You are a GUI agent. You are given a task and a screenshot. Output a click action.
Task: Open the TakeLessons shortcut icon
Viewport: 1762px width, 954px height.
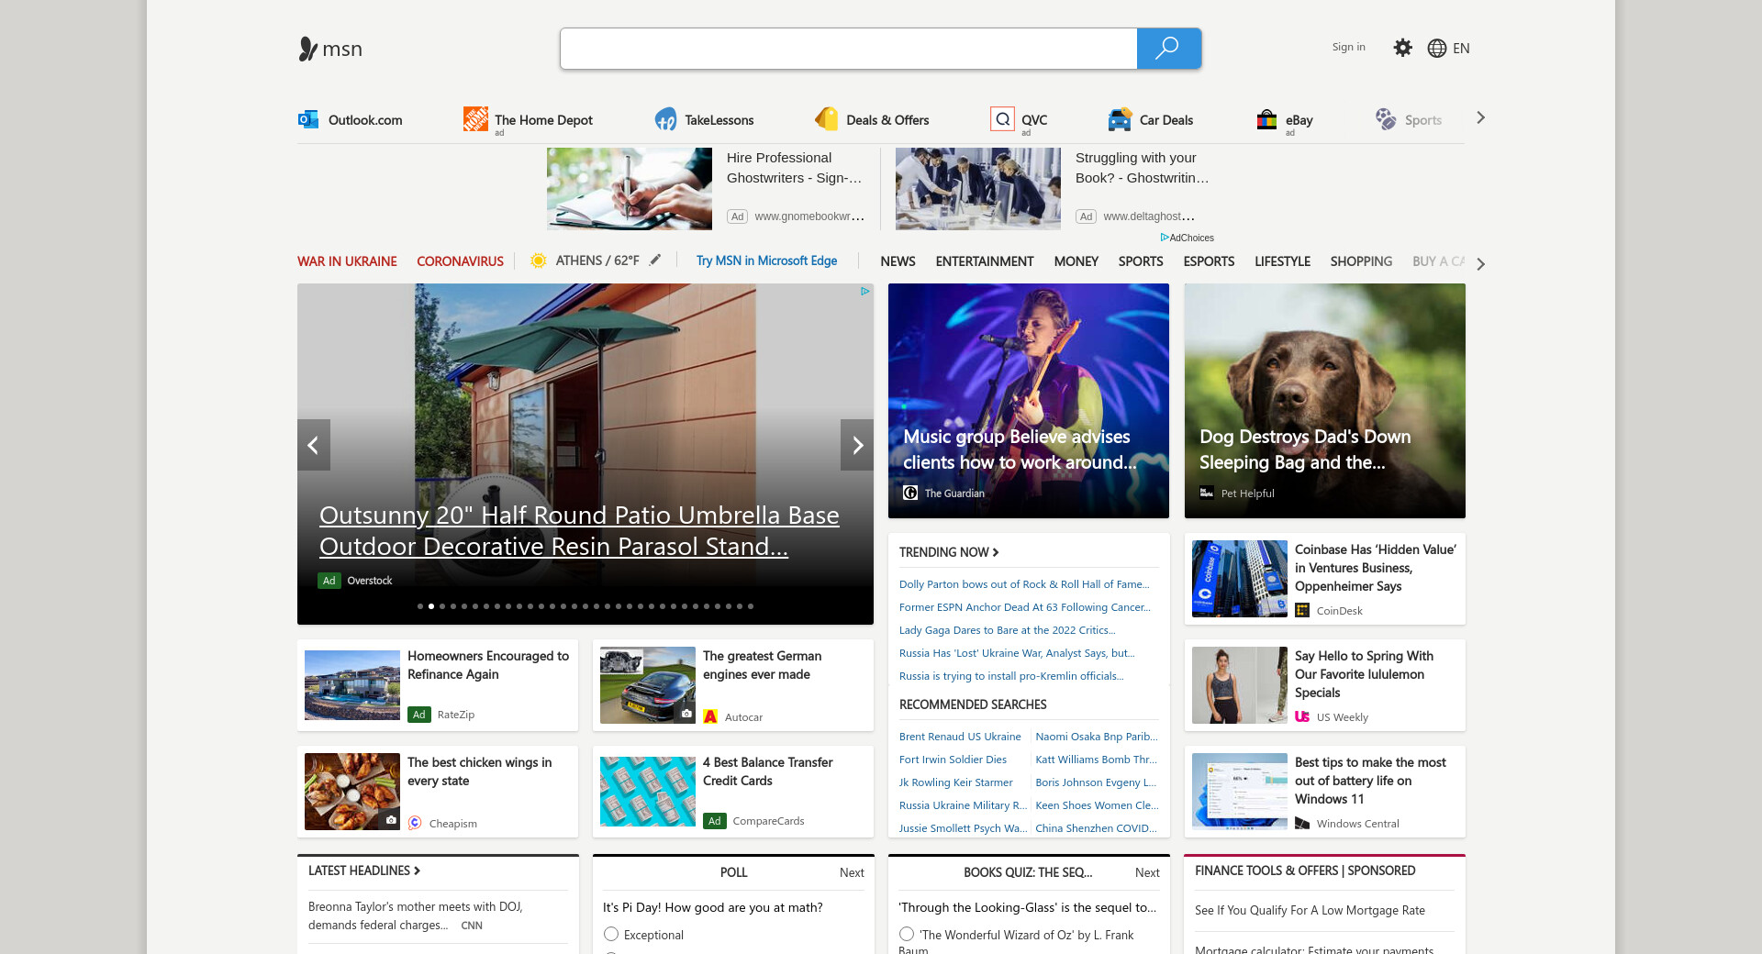tap(665, 119)
